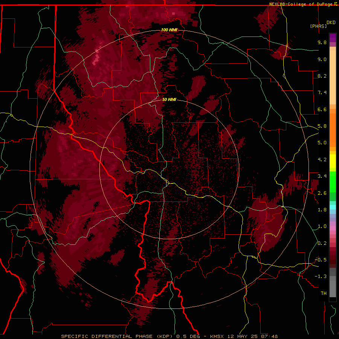Click the 9.0 value on the scale

[322, 59]
